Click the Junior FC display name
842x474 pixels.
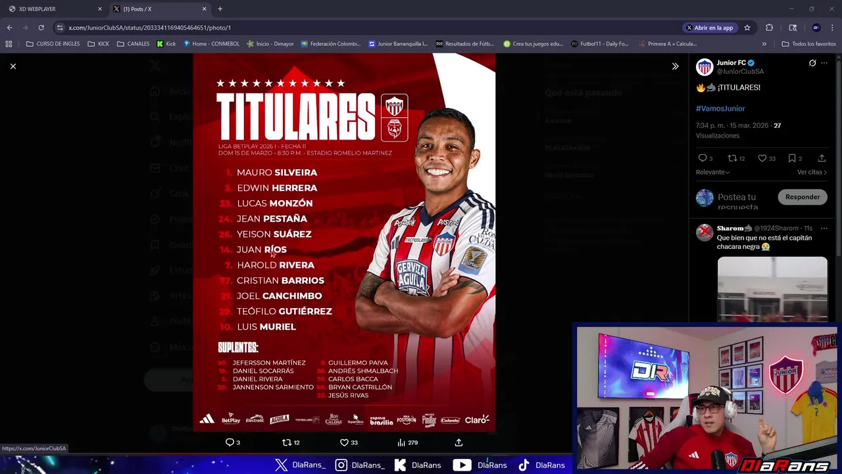(731, 63)
